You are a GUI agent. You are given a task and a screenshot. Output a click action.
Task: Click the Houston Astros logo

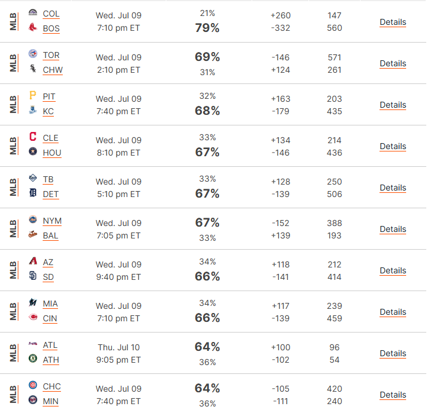[x=33, y=151]
